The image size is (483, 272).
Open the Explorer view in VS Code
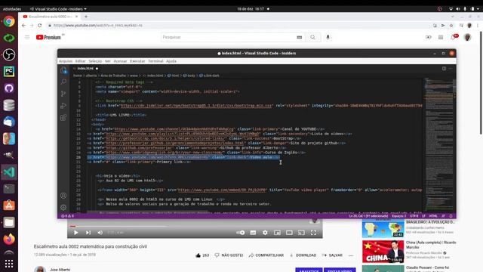click(x=63, y=70)
